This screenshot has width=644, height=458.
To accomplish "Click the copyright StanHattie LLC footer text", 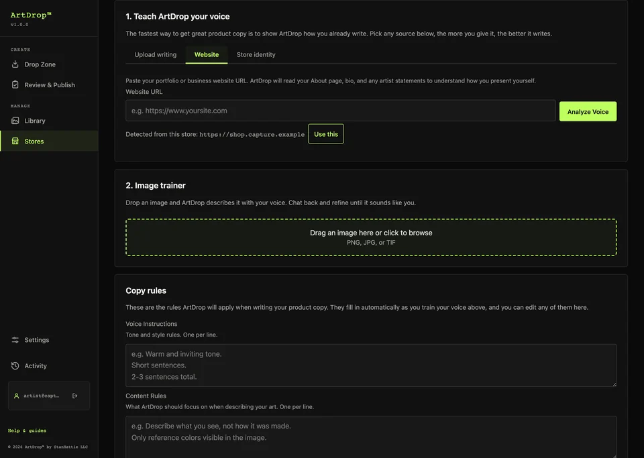I will pos(48,447).
